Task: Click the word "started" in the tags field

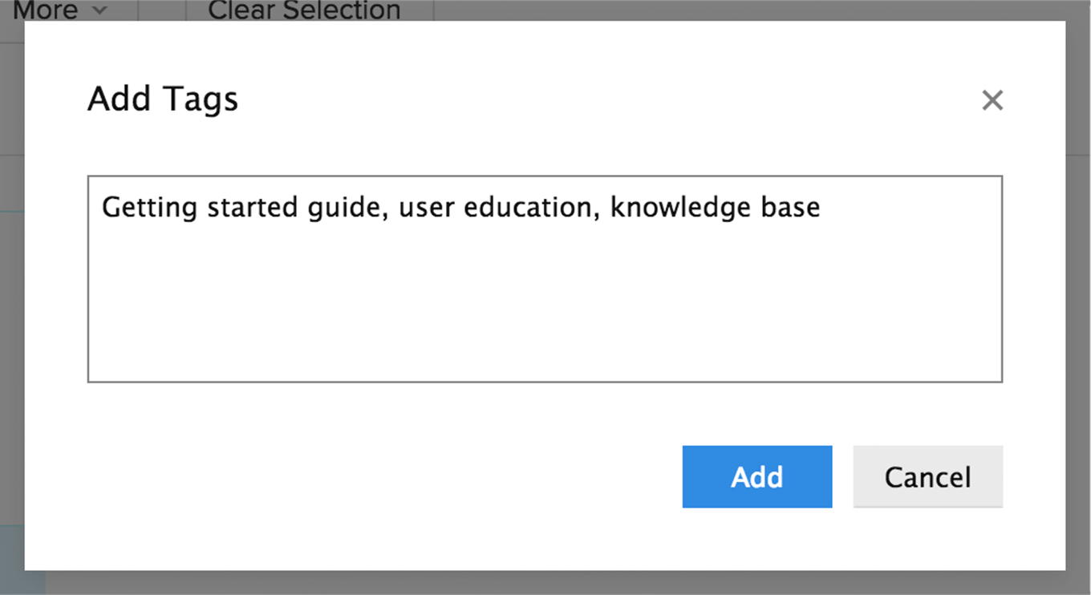Action: coord(253,208)
